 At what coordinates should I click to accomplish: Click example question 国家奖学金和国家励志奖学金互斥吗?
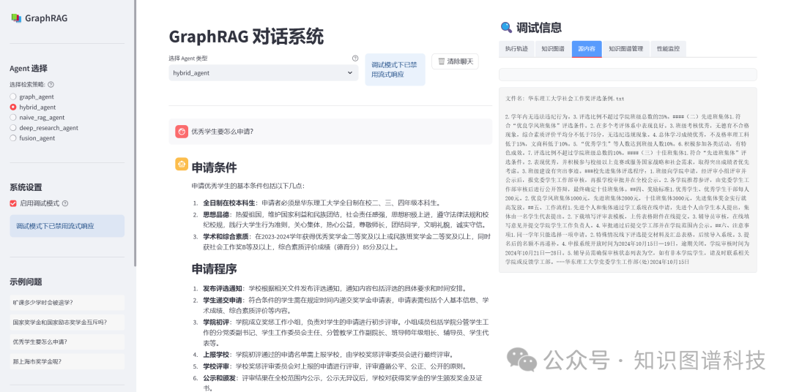pos(67,323)
